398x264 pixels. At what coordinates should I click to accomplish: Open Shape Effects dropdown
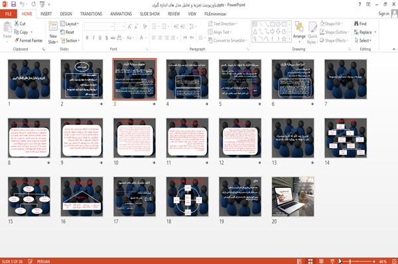334,40
